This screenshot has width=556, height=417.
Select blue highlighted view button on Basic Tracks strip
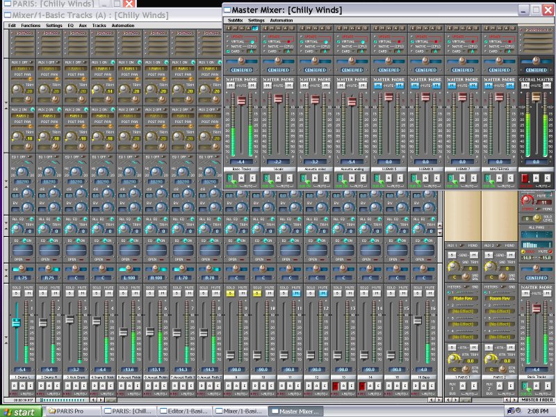255,28
